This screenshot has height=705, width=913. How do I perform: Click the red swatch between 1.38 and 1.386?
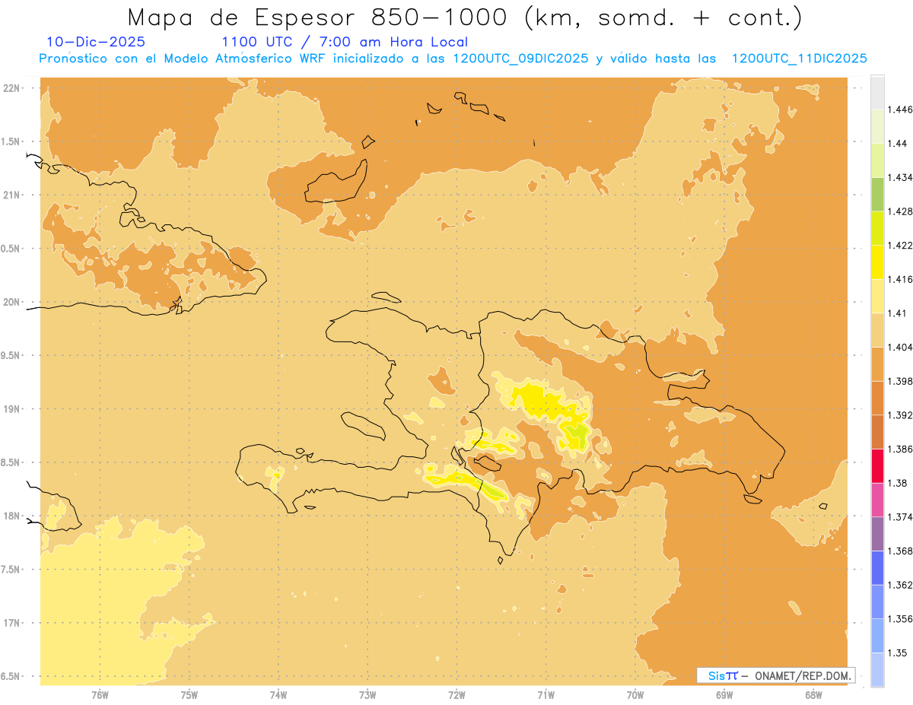click(x=877, y=466)
